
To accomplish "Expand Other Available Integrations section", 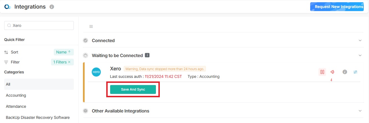I will (360, 111).
